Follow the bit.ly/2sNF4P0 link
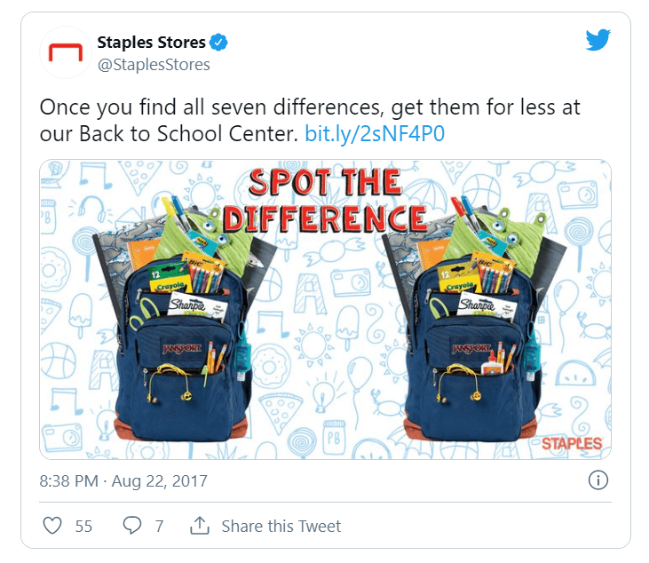649x563 pixels. click(x=375, y=134)
